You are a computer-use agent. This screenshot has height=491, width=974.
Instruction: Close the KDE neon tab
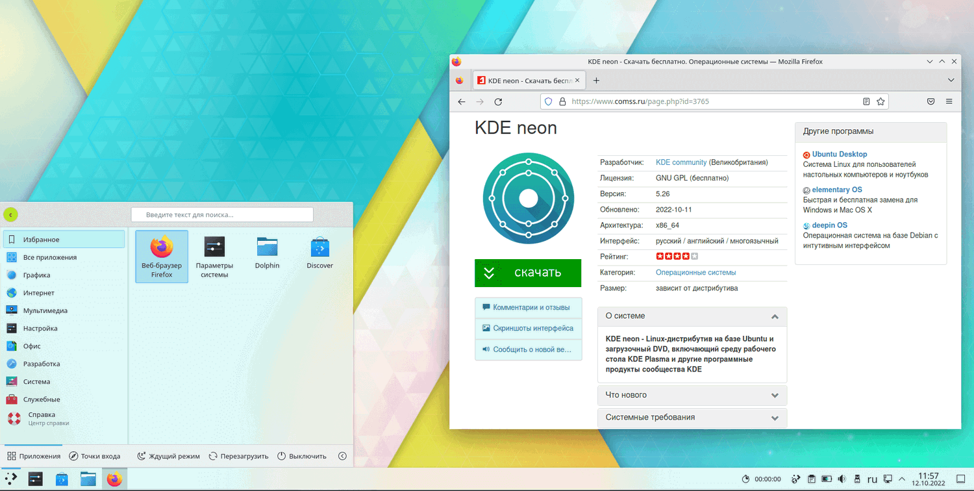(x=577, y=81)
